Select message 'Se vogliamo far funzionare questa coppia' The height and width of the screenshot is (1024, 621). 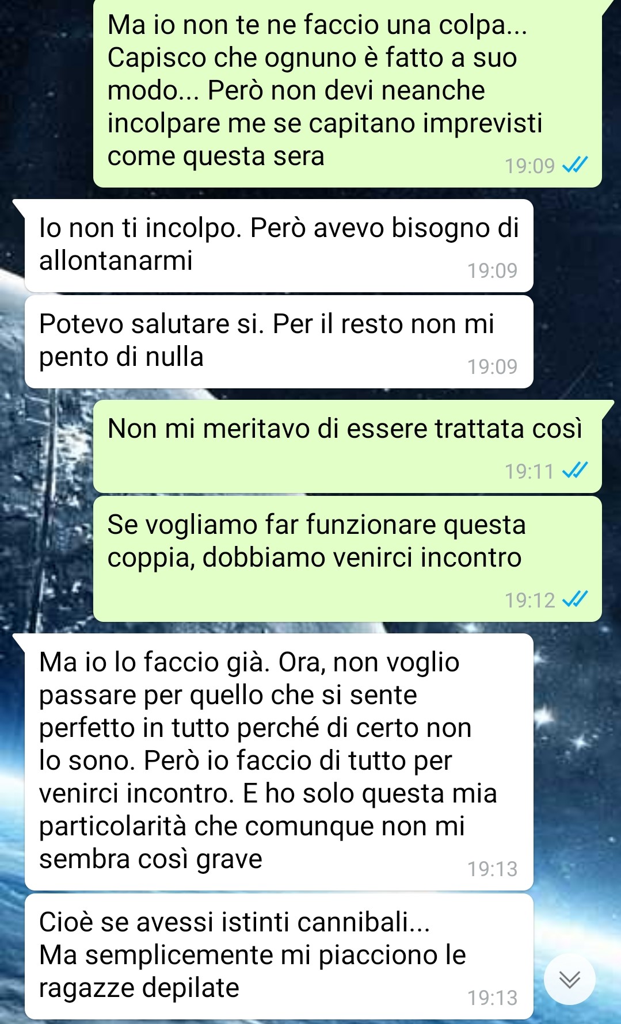point(348,559)
